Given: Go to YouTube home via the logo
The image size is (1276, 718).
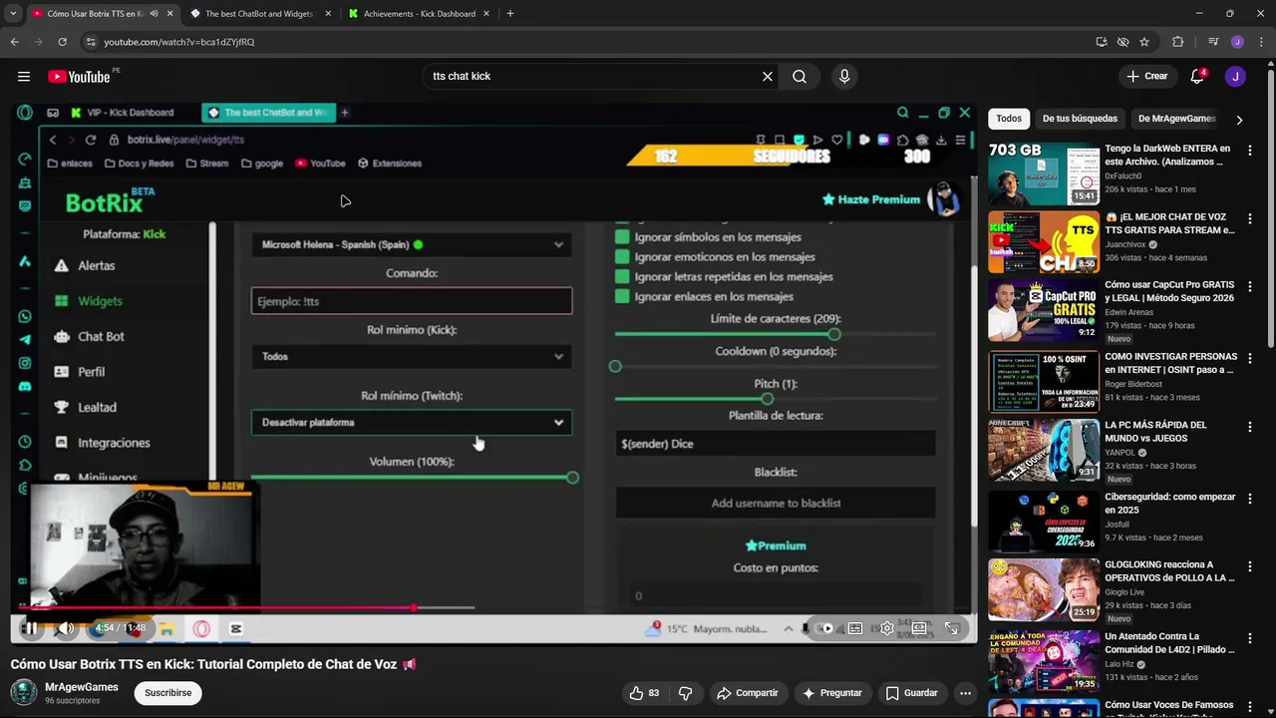Looking at the screenshot, I should click(x=80, y=77).
